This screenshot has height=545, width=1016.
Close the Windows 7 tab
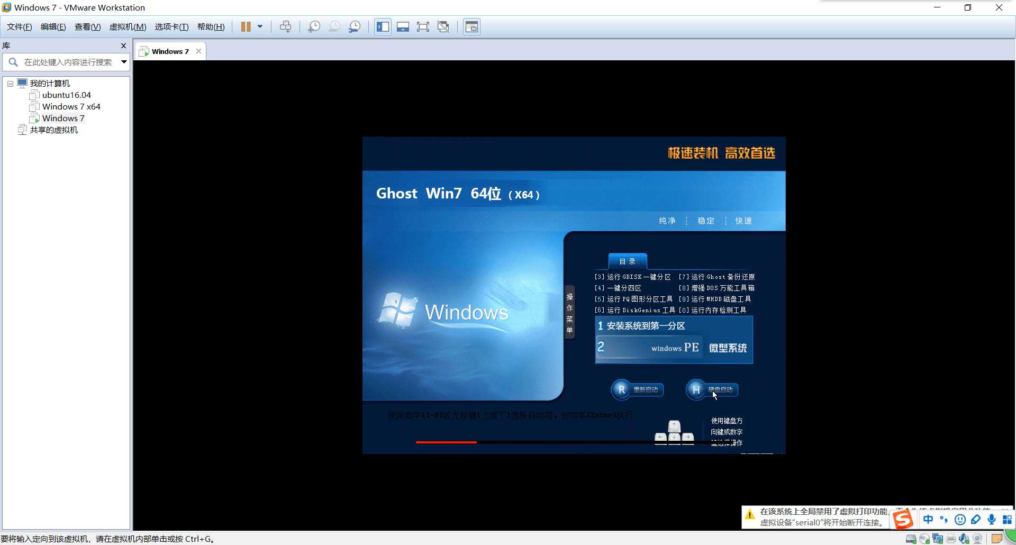click(198, 51)
